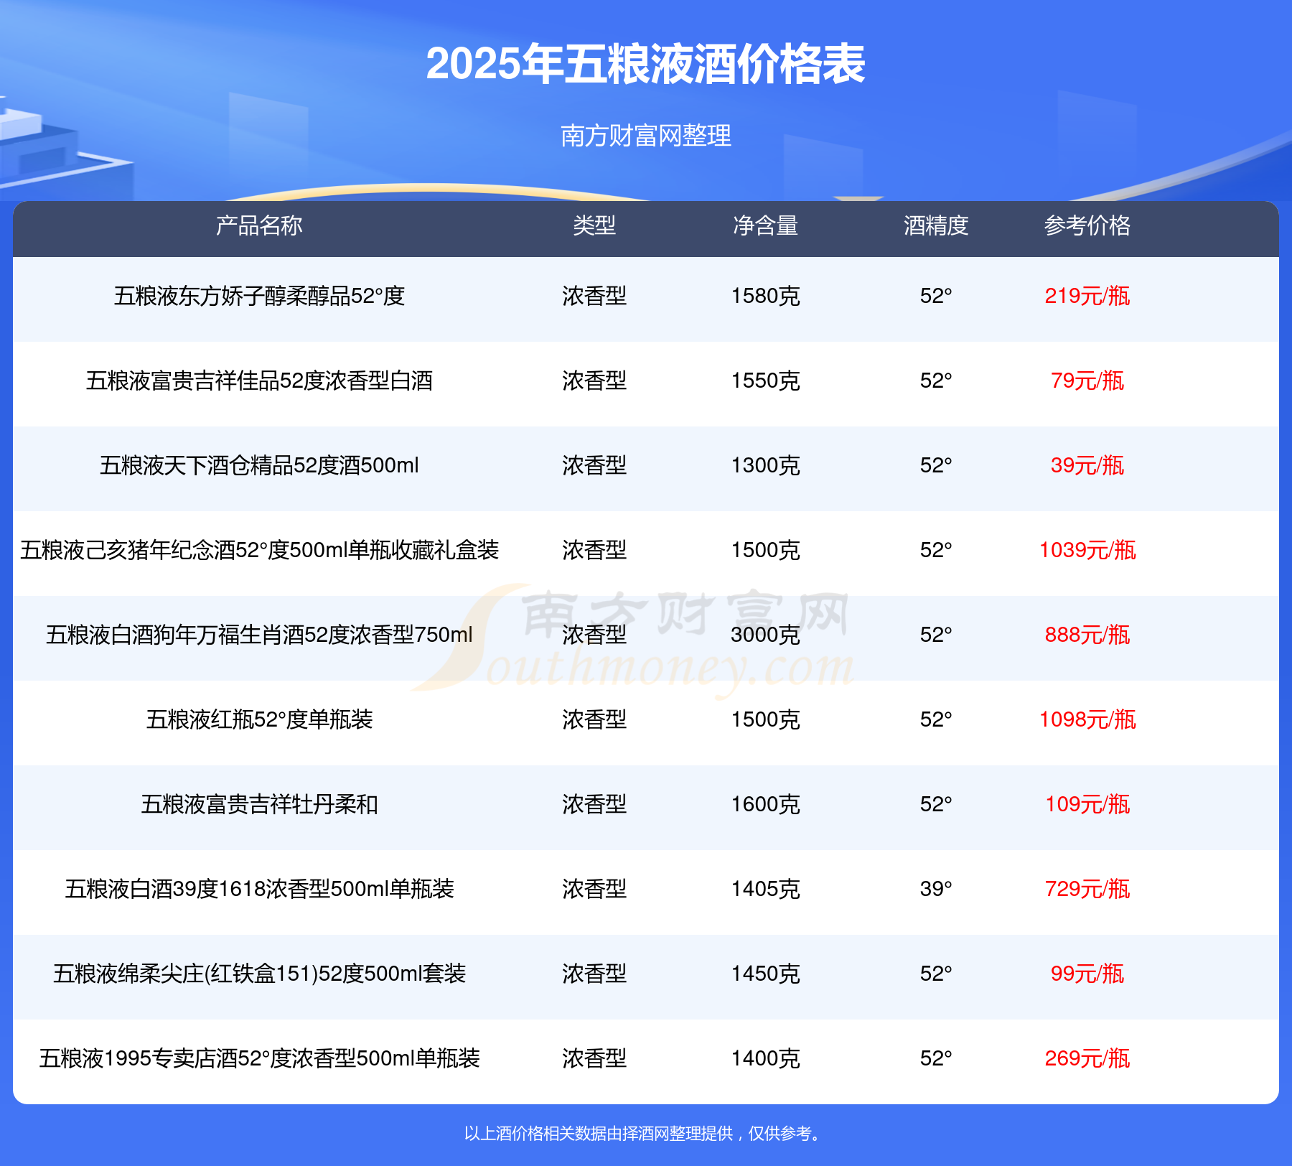The width and height of the screenshot is (1292, 1166).
Task: Select 浓香型 in the 1995专卖店酒 row
Action: click(x=594, y=1058)
